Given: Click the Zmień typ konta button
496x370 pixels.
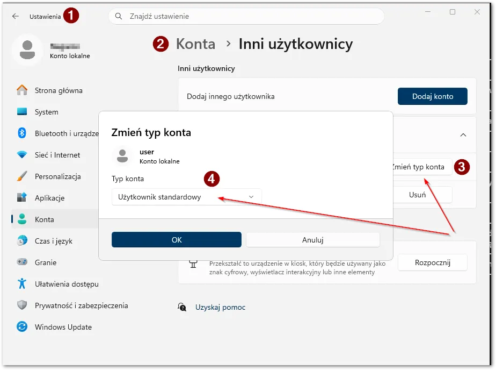Looking at the screenshot, I should pyautogui.click(x=422, y=167).
